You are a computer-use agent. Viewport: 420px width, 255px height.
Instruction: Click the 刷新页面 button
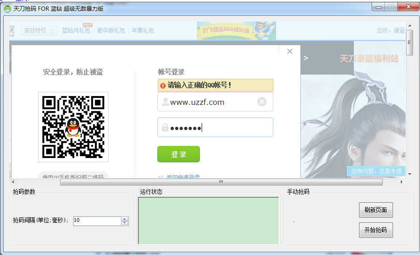point(376,210)
